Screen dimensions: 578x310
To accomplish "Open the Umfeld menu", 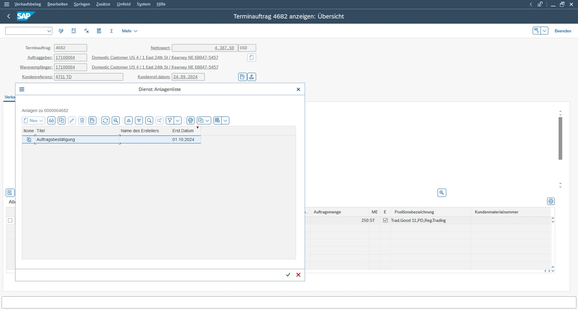I will [124, 4].
